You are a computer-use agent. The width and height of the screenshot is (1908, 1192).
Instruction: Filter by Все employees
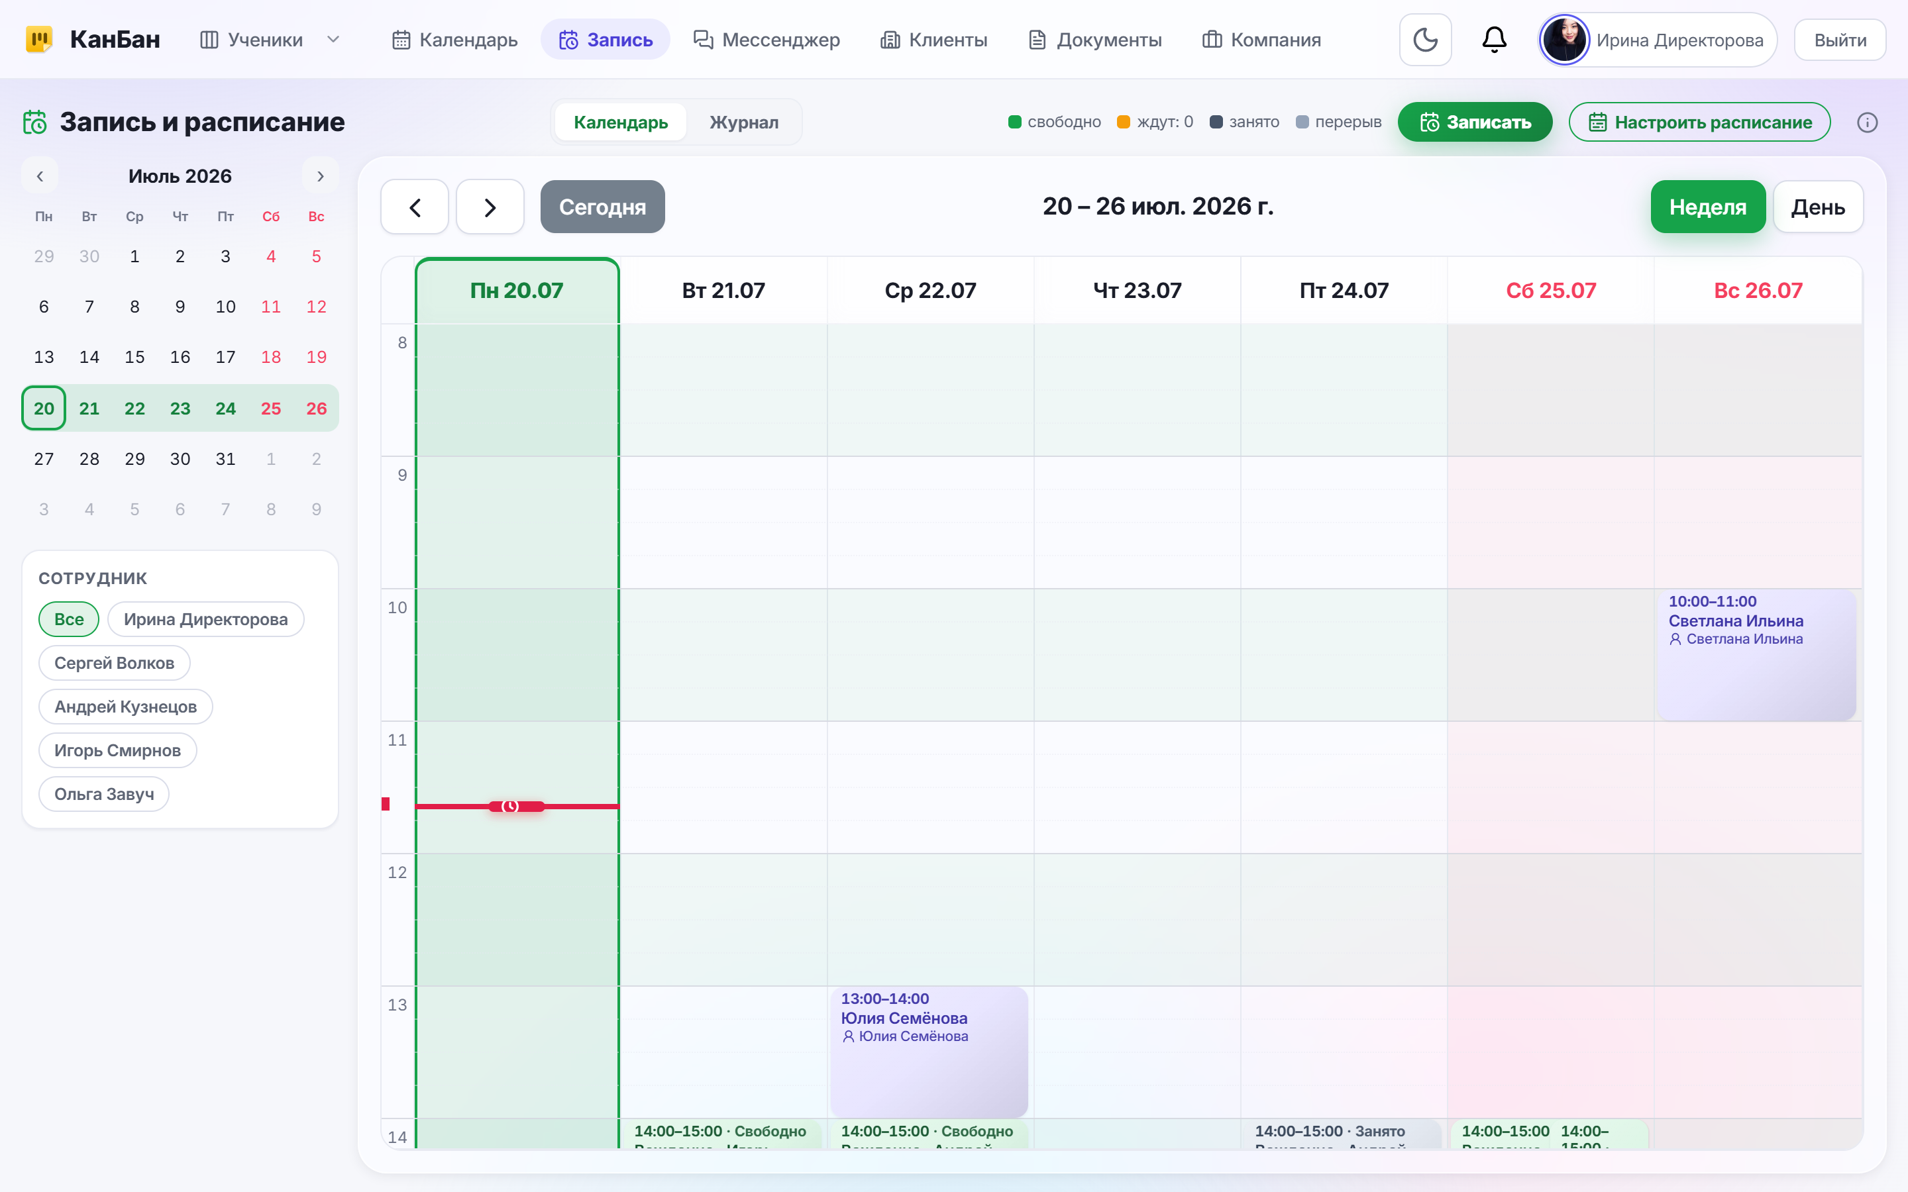click(x=69, y=619)
